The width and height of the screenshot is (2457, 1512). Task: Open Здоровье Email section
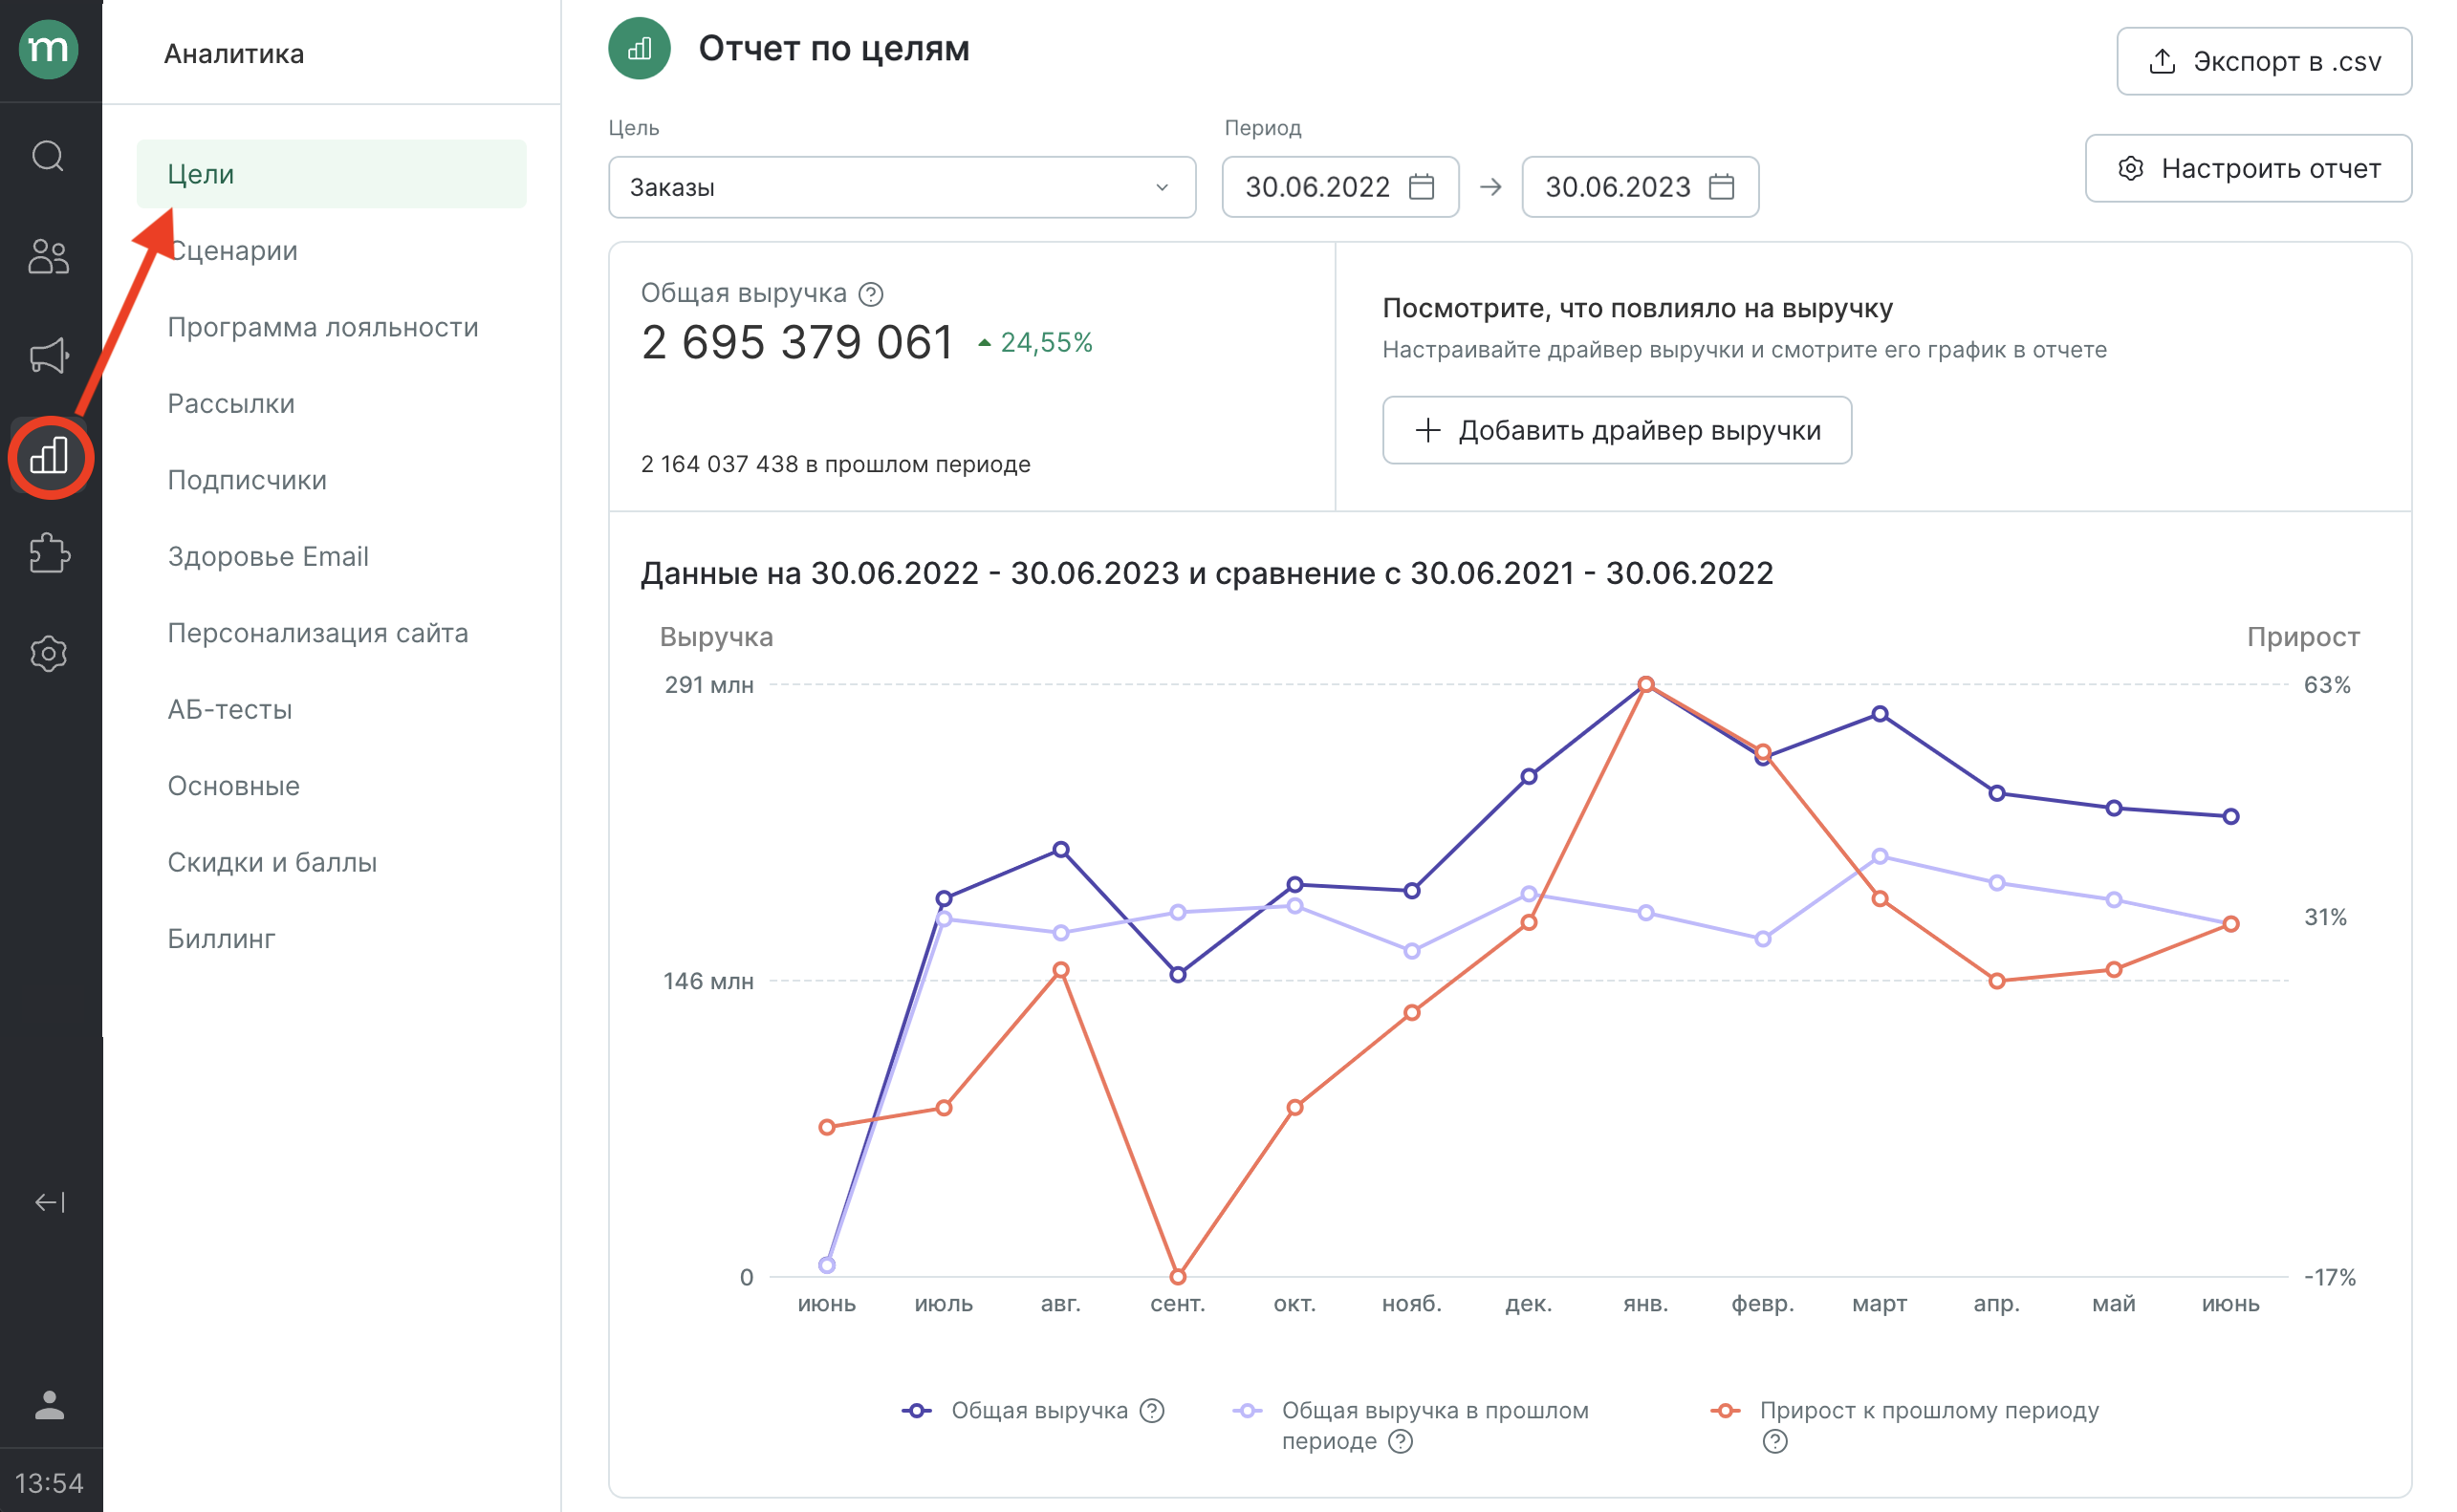(268, 556)
